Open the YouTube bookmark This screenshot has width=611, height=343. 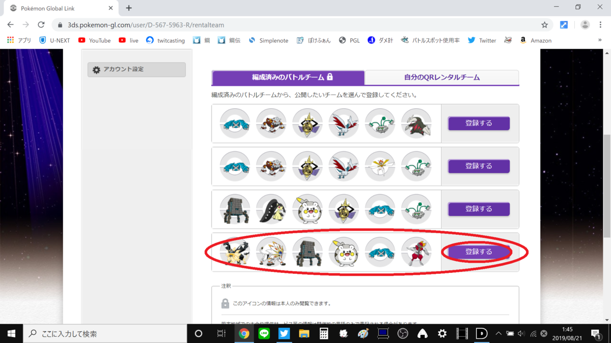pos(94,40)
